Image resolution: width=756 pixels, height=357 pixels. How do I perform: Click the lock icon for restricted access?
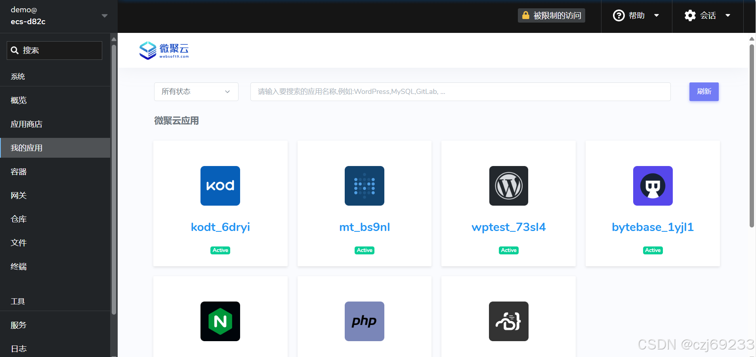click(x=525, y=15)
